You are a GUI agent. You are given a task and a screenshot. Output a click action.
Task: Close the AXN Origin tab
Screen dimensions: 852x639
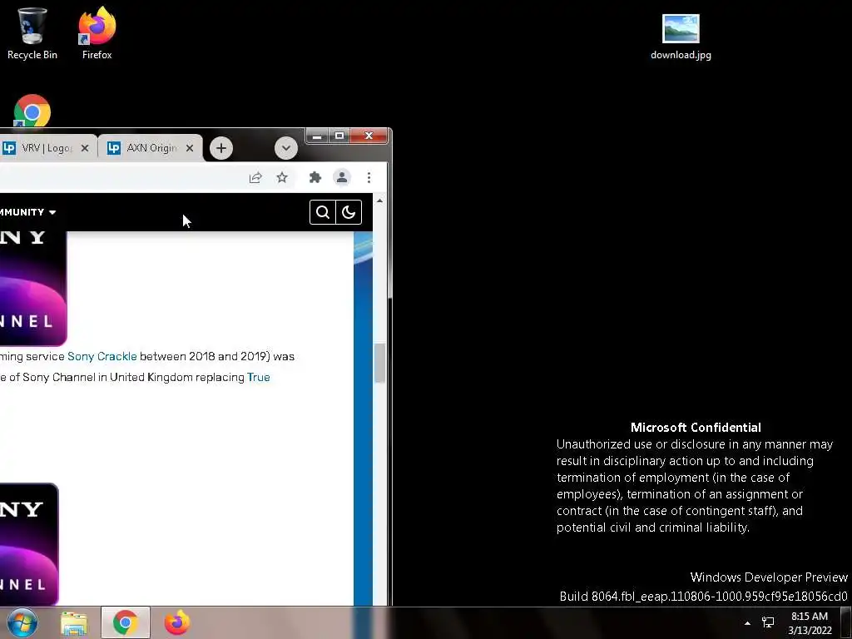(x=190, y=148)
